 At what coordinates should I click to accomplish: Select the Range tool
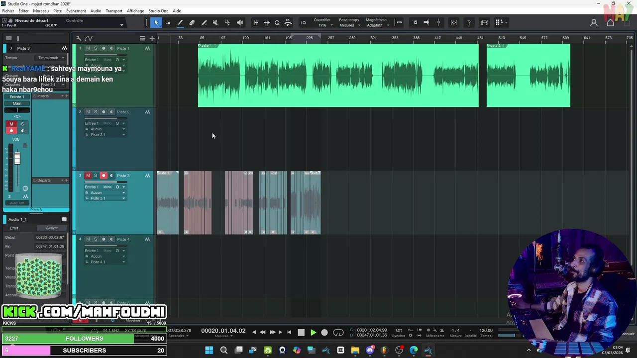click(168, 22)
